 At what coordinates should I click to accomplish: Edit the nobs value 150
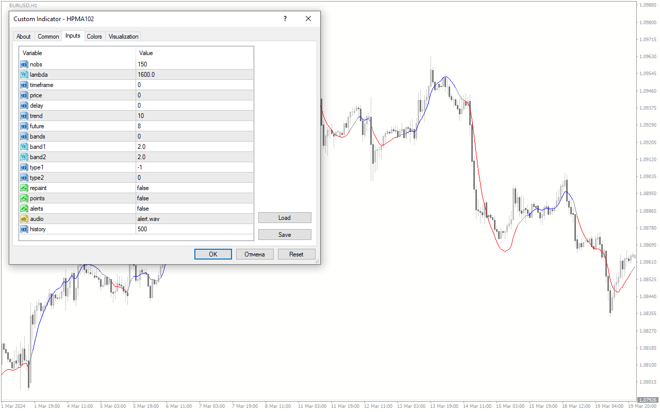(195, 64)
